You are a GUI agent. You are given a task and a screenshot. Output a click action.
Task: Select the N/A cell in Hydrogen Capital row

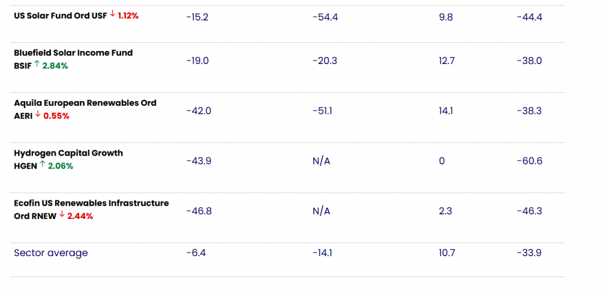click(x=322, y=161)
